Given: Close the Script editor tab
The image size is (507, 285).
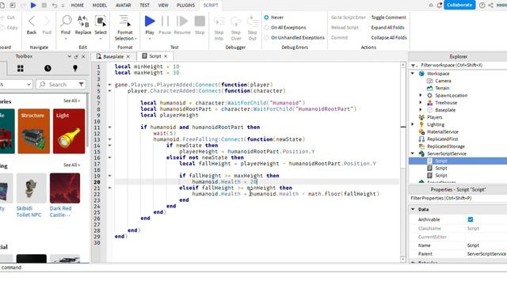Looking at the screenshot, I should point(166,56).
